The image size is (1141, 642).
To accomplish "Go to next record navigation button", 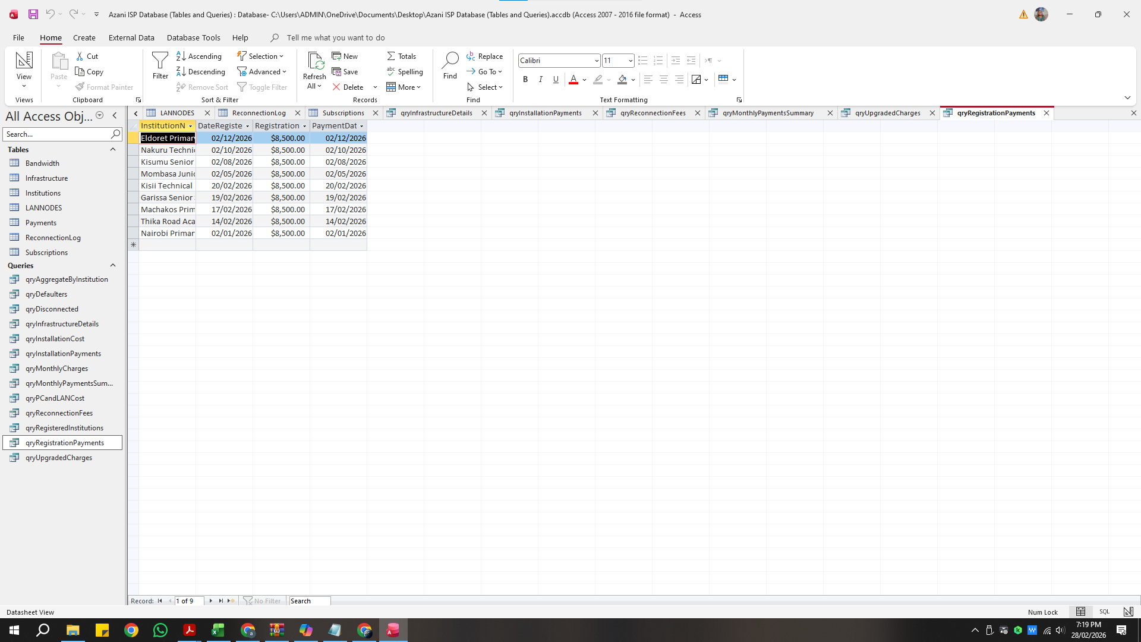I will point(211,601).
